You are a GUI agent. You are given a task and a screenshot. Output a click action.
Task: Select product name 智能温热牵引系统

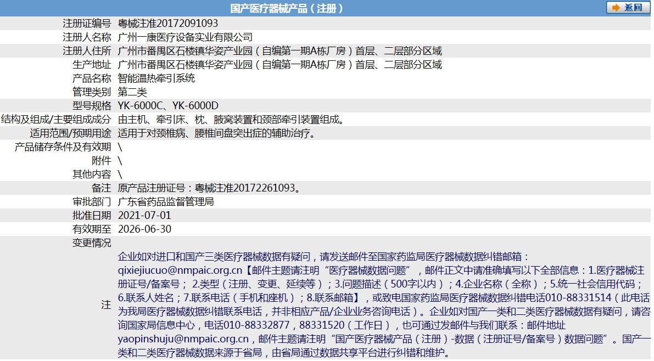pos(156,78)
